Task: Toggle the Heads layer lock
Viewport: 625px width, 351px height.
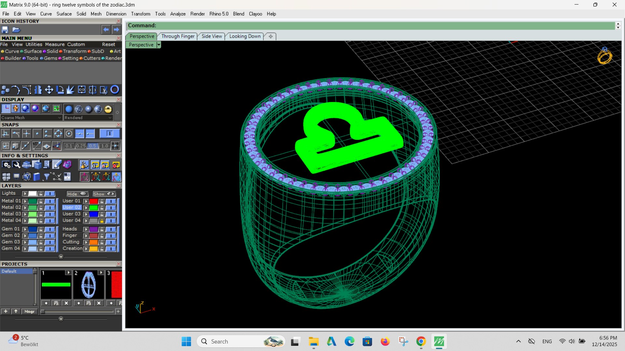Action: tap(102, 229)
